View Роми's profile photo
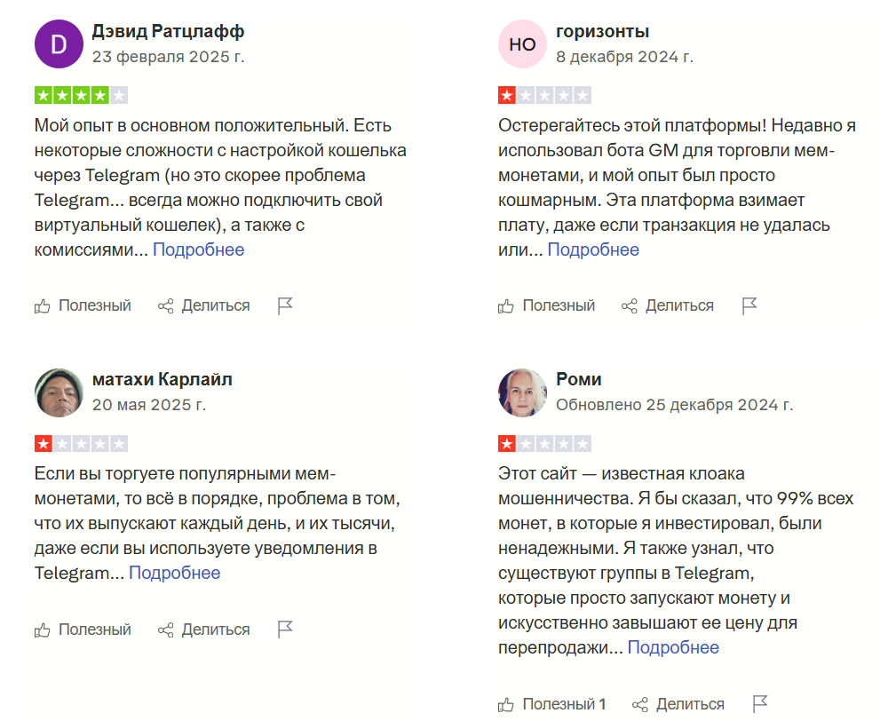The height and width of the screenshot is (721, 888). (522, 392)
